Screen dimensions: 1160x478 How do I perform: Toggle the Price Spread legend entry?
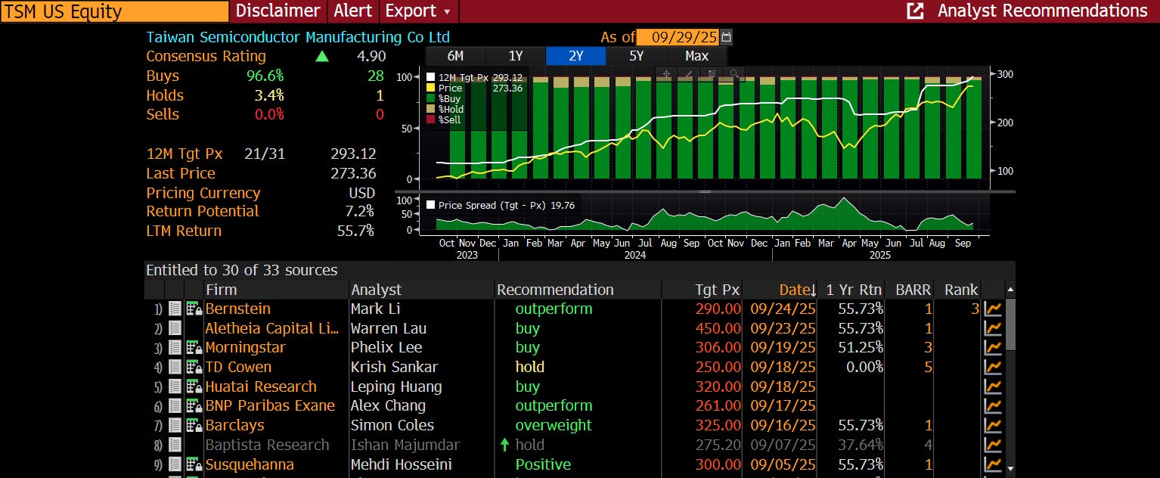point(501,205)
